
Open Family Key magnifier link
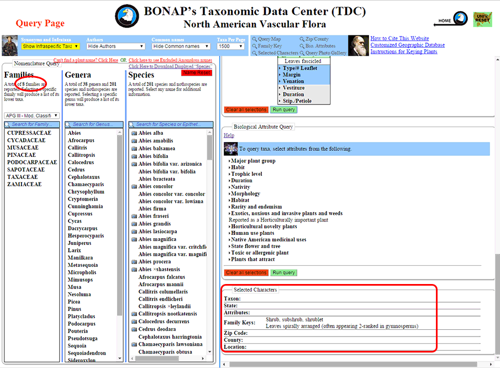coord(267,46)
